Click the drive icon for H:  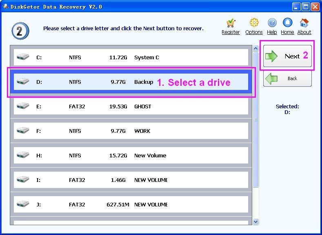pyautogui.click(x=23, y=154)
